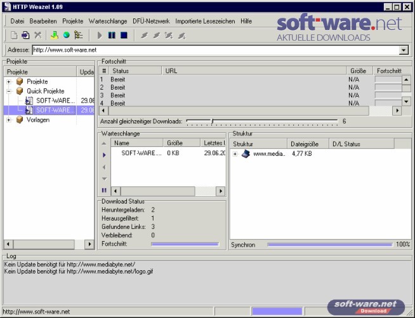Collapse the Quick Projekte tree node
The image size is (415, 318).
tap(9, 91)
